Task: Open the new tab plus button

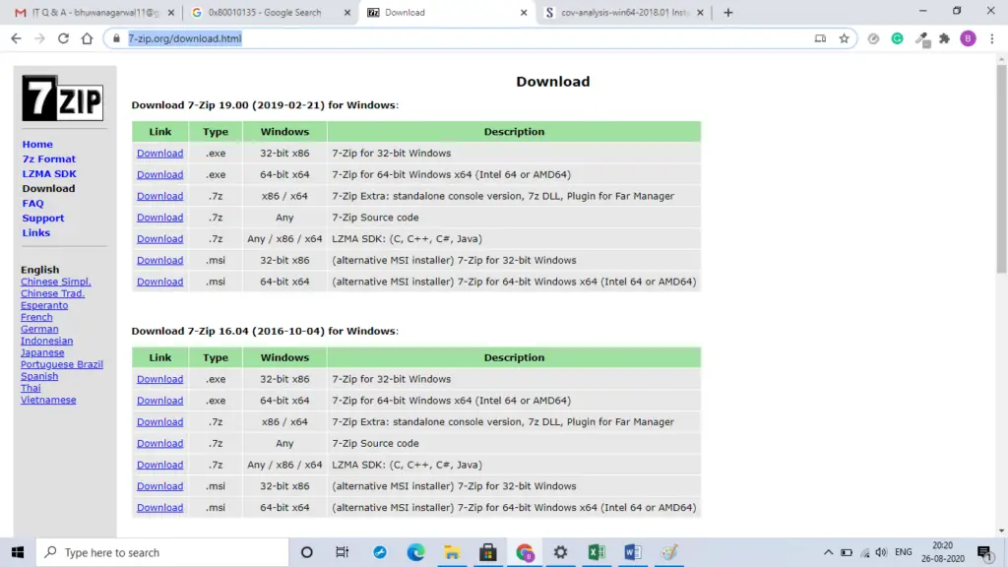Action: (727, 12)
